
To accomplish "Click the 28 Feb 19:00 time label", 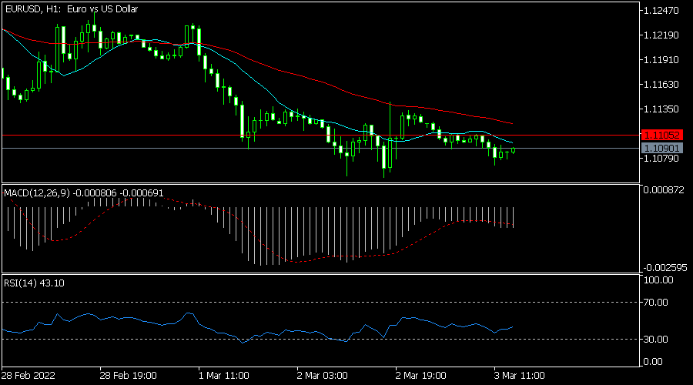I will pos(128,376).
